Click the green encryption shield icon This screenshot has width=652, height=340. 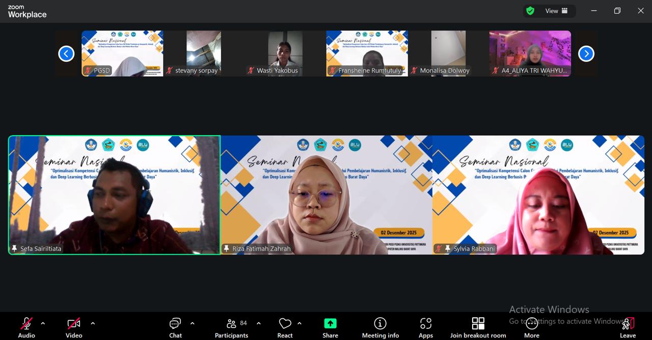click(x=530, y=11)
